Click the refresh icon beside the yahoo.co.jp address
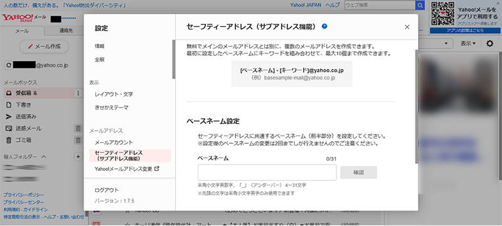Screen dimensions: 502x226 point(9,65)
